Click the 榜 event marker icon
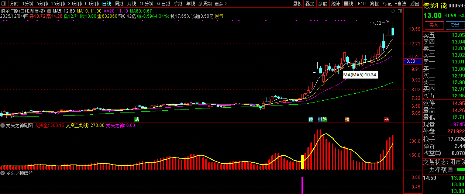The image size is (465, 194). 347,119
